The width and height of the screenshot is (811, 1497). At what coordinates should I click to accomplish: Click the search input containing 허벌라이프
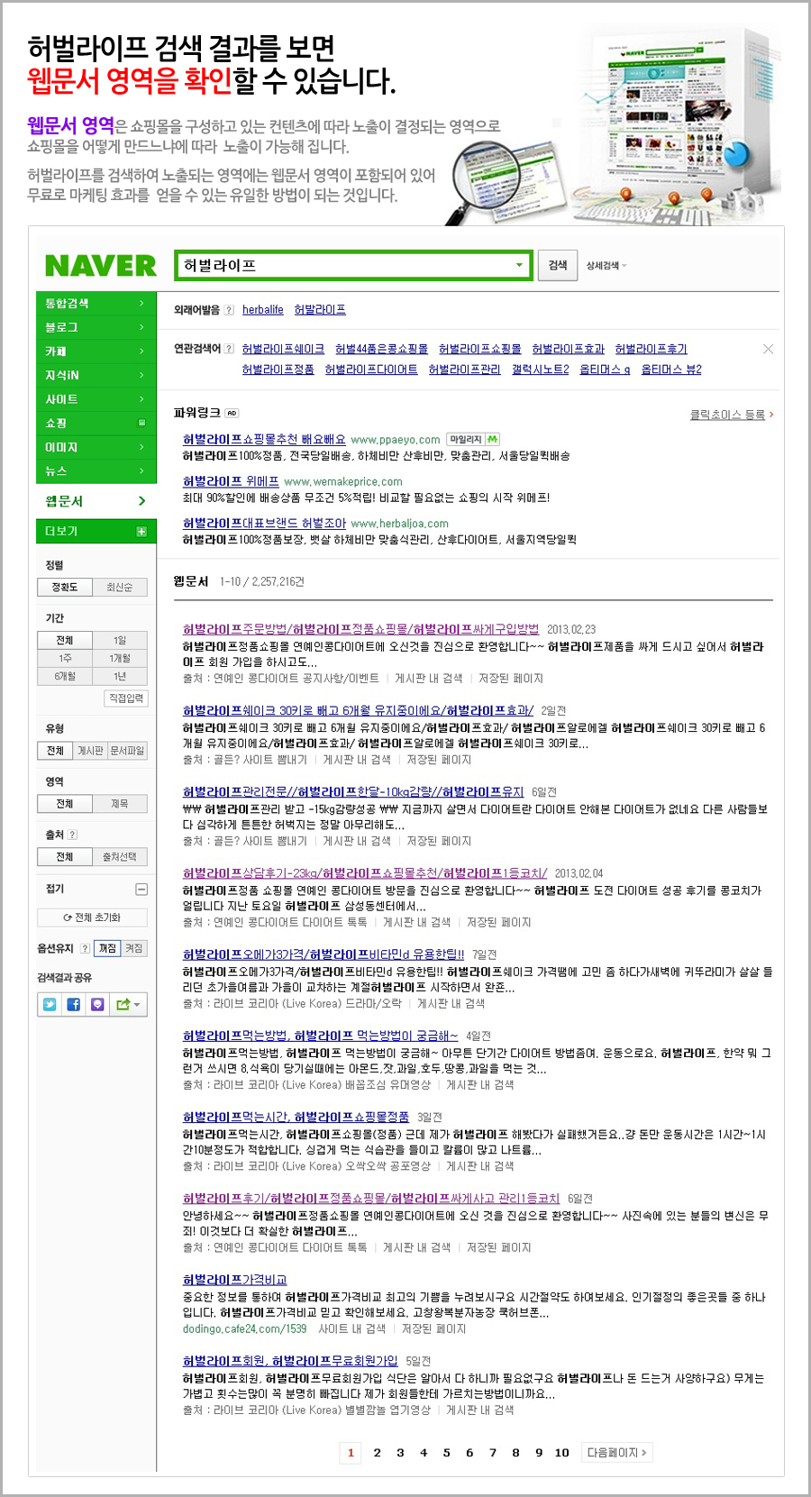[x=344, y=265]
